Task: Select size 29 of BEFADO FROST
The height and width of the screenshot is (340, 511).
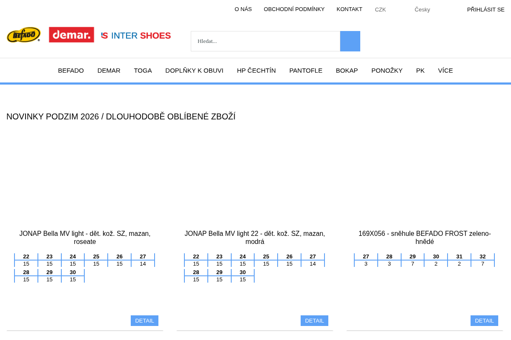Action: coord(413,257)
